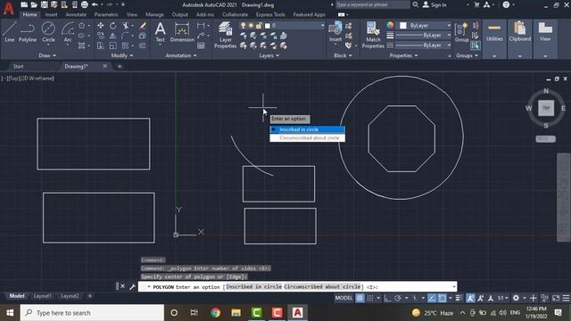Toggle 2D object snap in status bar
The width and height of the screenshot is (571, 321).
(x=443, y=298)
